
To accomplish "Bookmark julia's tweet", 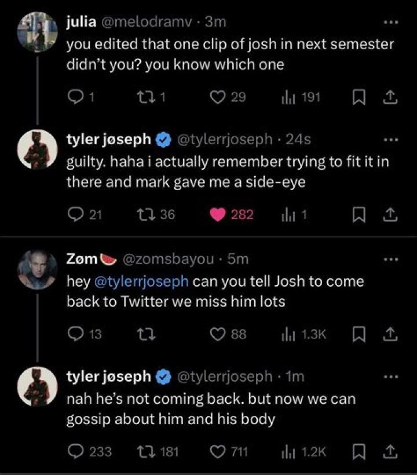I will 358,98.
